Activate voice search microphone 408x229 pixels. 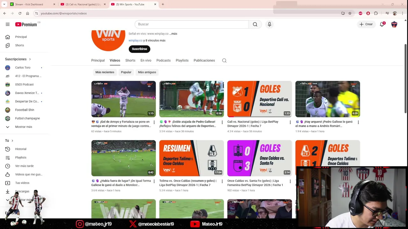[x=269, y=24]
